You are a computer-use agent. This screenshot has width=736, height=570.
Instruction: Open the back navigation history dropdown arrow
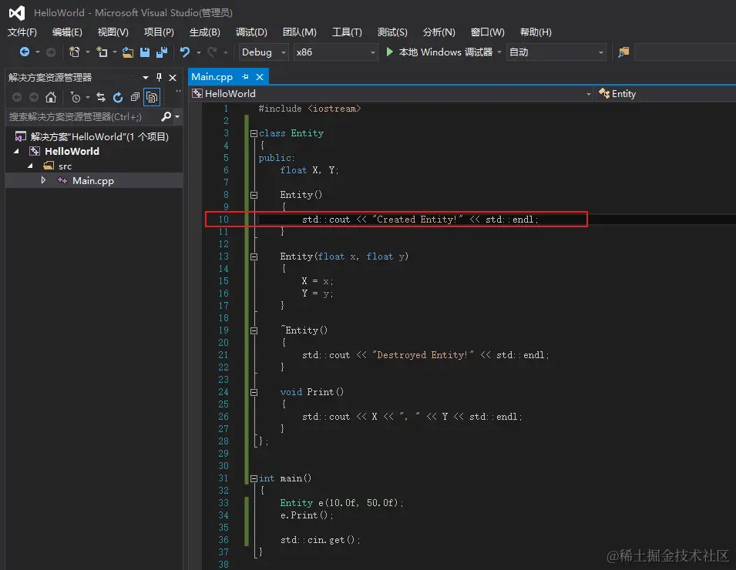click(38, 52)
